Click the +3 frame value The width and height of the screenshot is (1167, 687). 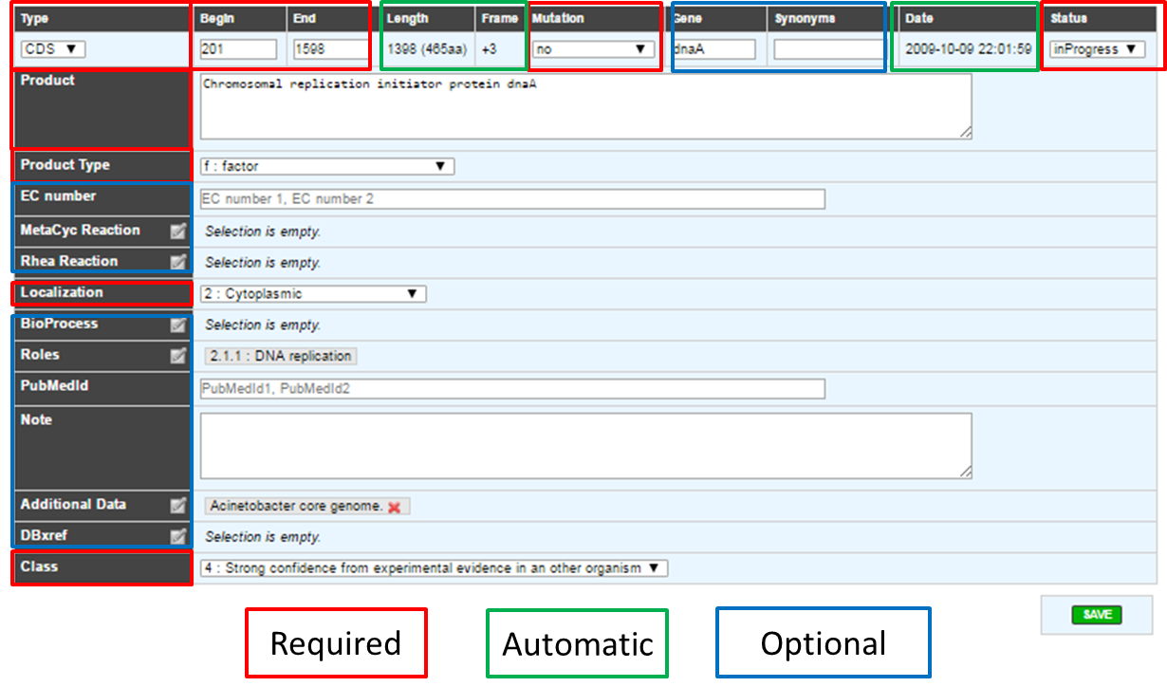click(x=490, y=49)
